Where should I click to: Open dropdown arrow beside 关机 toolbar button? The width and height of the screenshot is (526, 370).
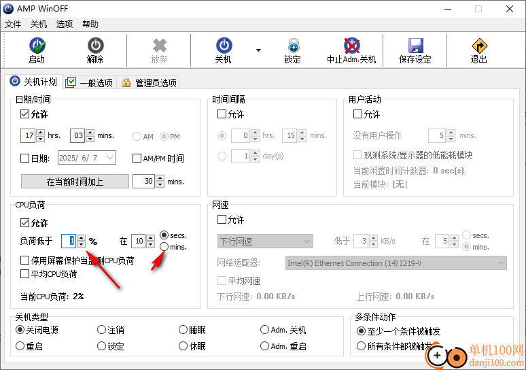click(258, 50)
